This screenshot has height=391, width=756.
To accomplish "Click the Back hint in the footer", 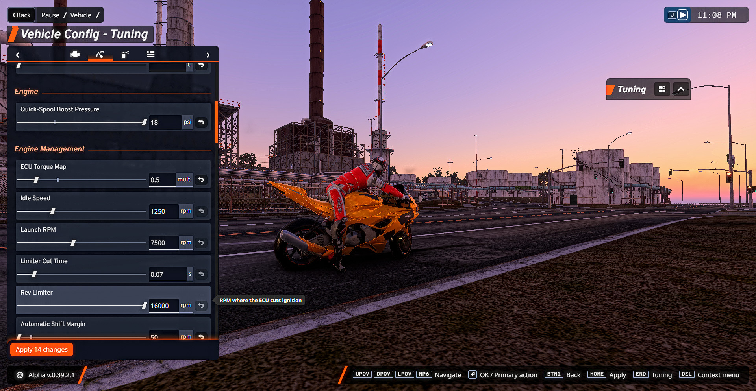I will pos(573,375).
